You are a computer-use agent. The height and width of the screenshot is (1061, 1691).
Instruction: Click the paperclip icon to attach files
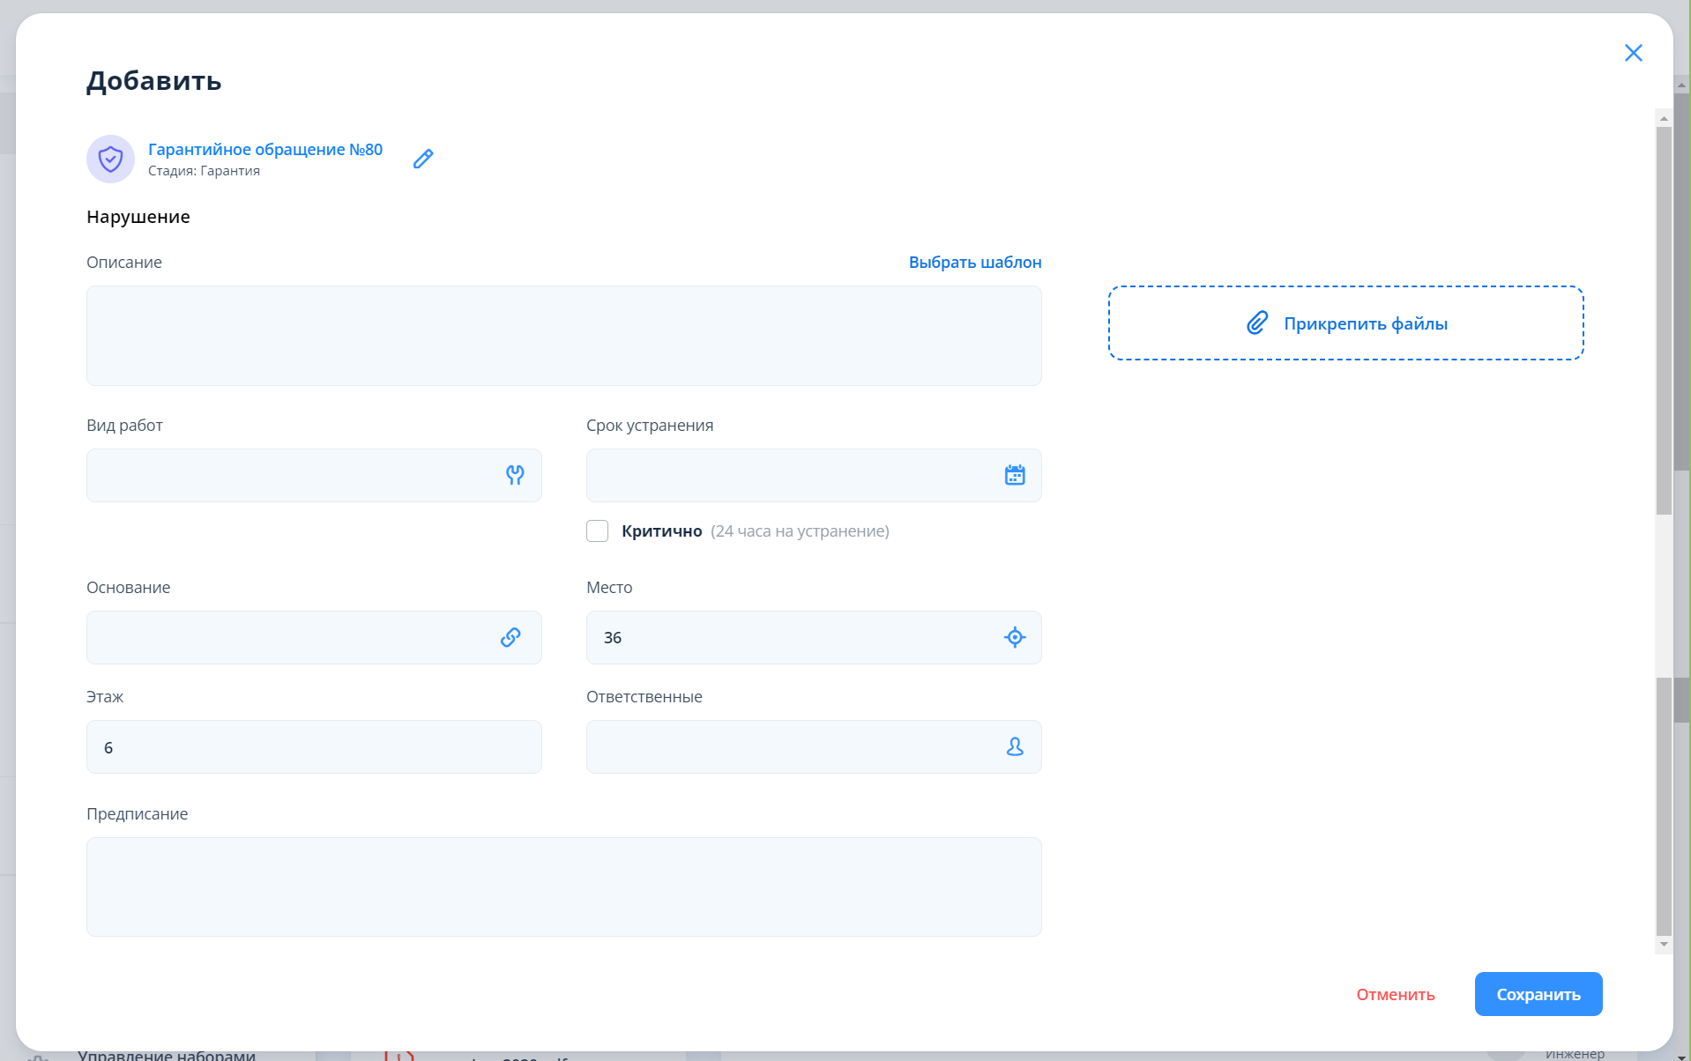[x=1257, y=323]
